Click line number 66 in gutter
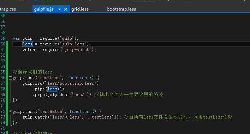The height and width of the screenshot is (134, 250). pyautogui.click(x=3, y=78)
